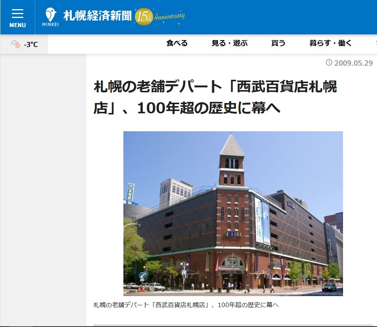Open the 見る・遊ぶ category
This screenshot has height=327, width=377.
tap(230, 43)
